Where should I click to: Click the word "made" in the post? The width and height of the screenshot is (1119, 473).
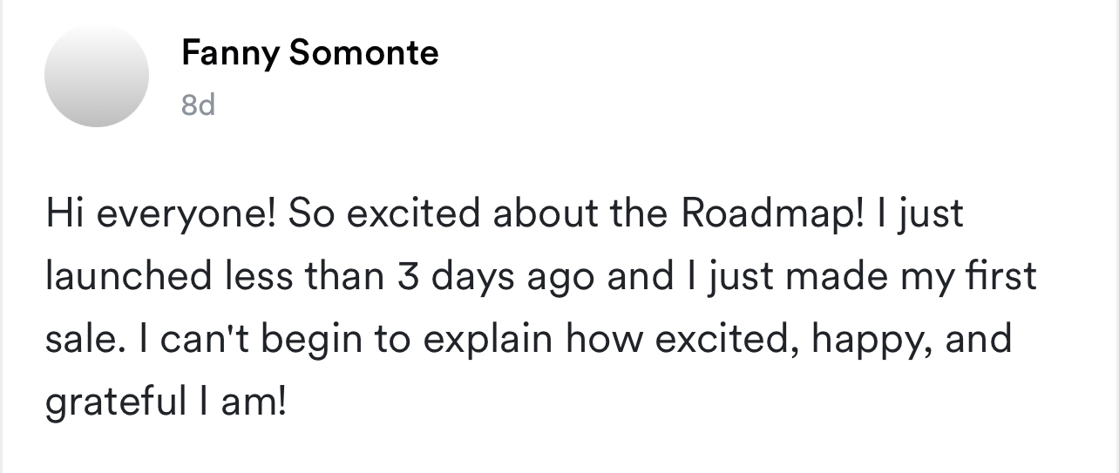(823, 277)
